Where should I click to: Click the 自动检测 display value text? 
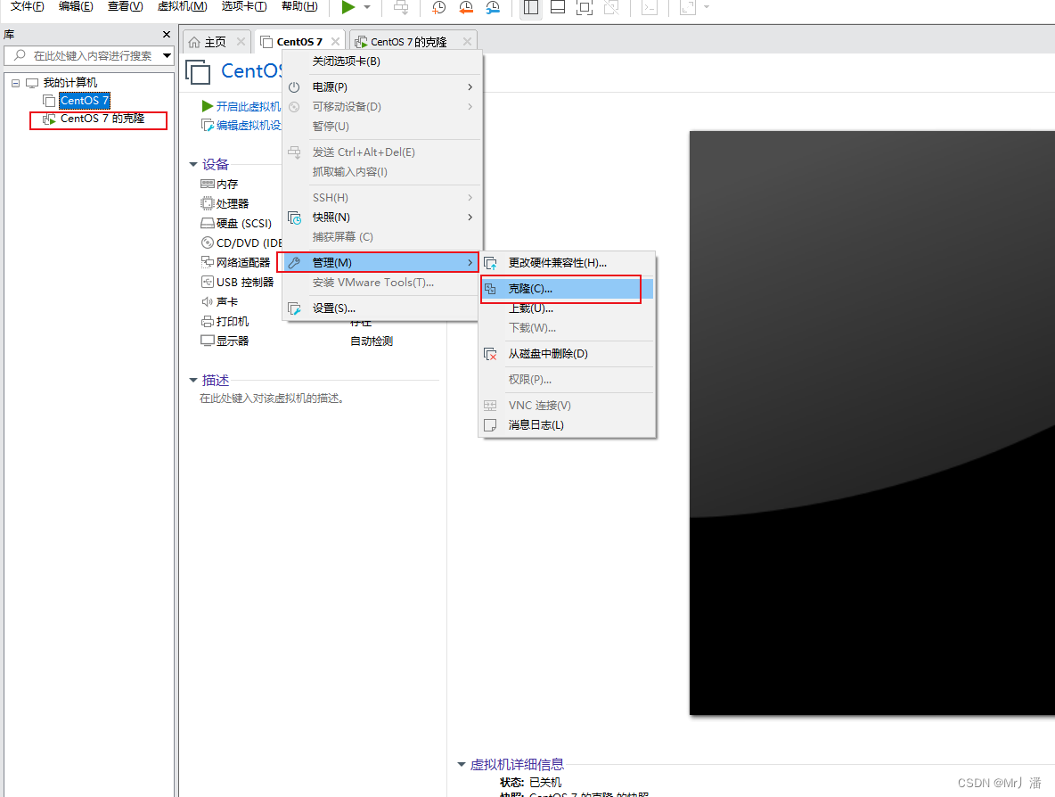pos(372,341)
